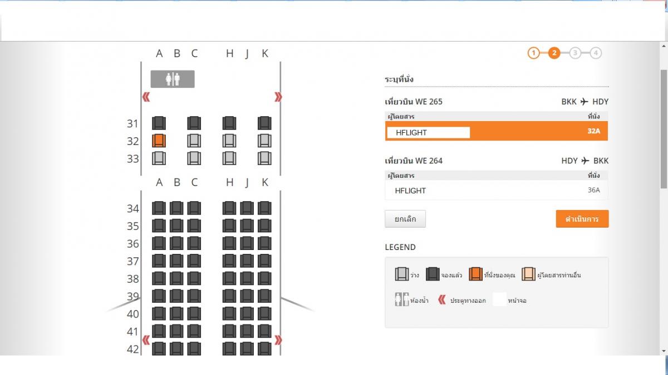The height and width of the screenshot is (375, 668).
Task: Open step 4 in progress indicator
Action: [596, 53]
